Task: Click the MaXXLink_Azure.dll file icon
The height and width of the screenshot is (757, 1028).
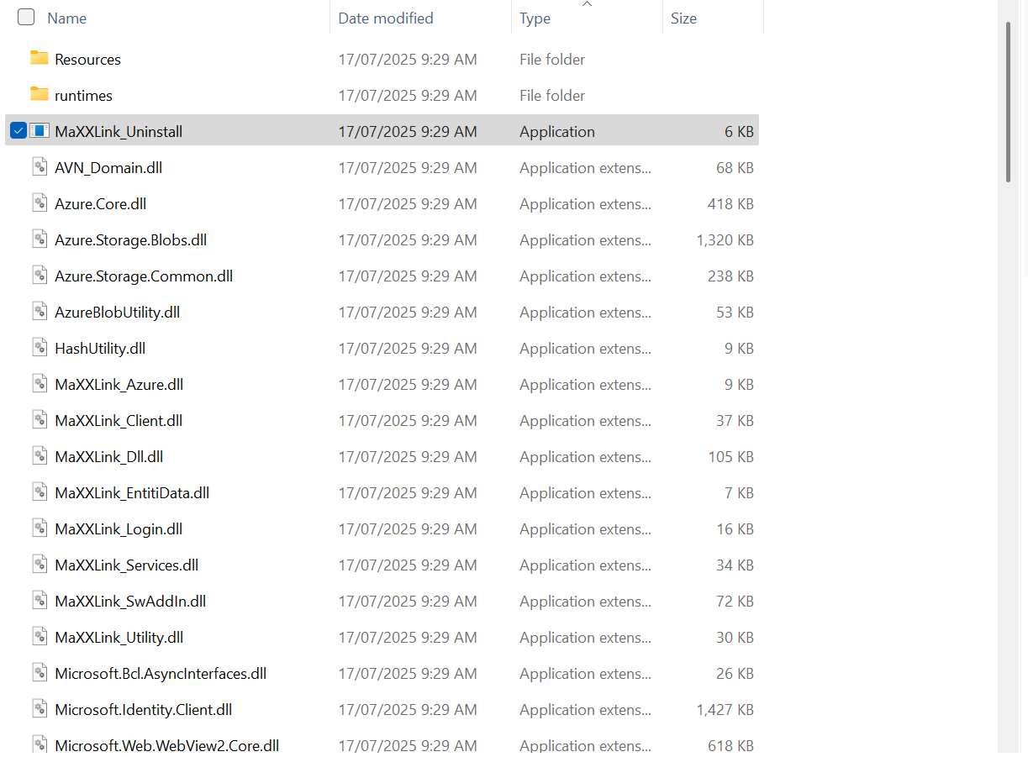Action: (40, 384)
